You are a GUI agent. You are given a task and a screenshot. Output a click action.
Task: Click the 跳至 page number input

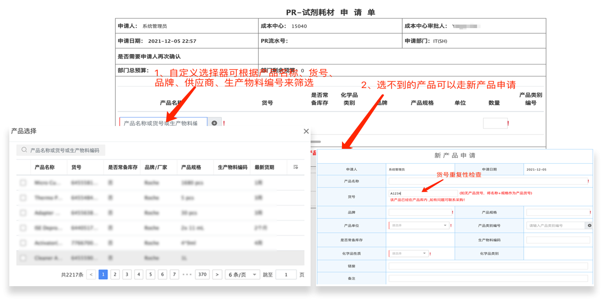pos(286,275)
